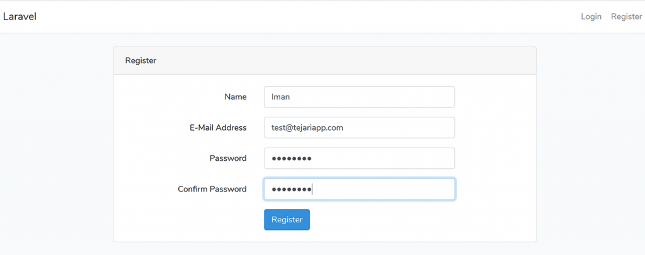Click the Name field label

(x=235, y=97)
